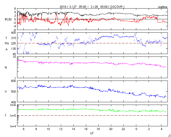
Task: Click the "1e+4" temperature axis value
Action: click(x=13, y=126)
